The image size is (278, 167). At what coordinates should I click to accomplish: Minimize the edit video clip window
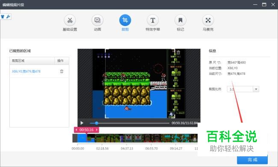point(255,5)
